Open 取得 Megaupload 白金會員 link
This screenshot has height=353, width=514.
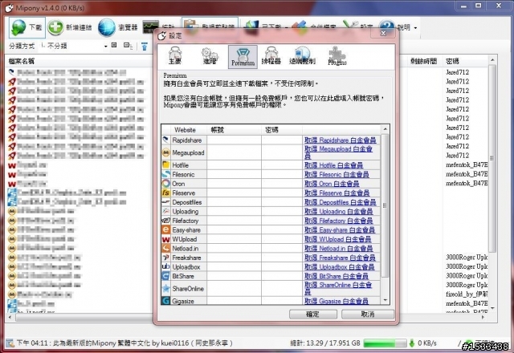pos(338,152)
